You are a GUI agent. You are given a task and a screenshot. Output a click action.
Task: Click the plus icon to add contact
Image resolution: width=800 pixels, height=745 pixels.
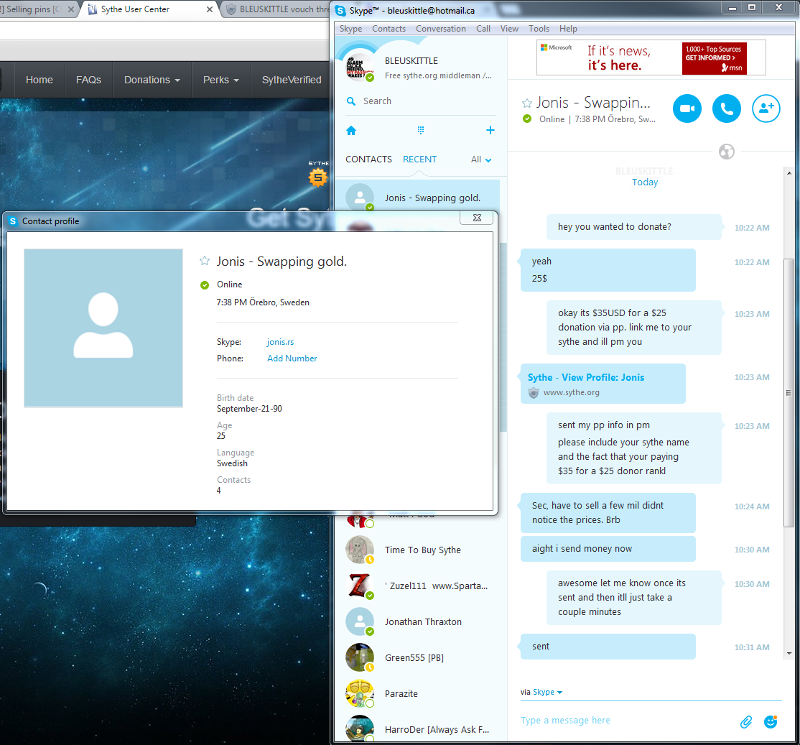(x=490, y=131)
